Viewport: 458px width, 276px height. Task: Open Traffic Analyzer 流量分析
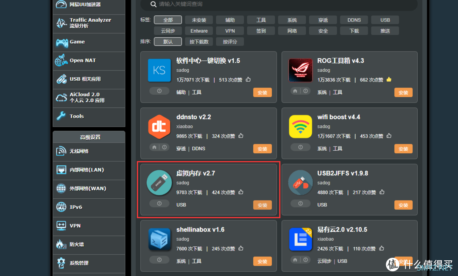pyautogui.click(x=89, y=23)
